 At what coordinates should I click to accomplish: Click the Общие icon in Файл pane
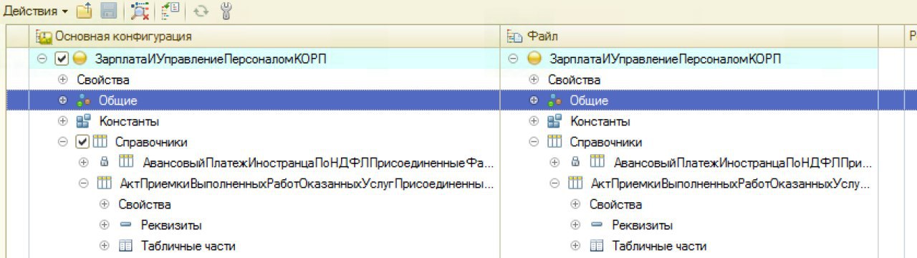pyautogui.click(x=554, y=100)
